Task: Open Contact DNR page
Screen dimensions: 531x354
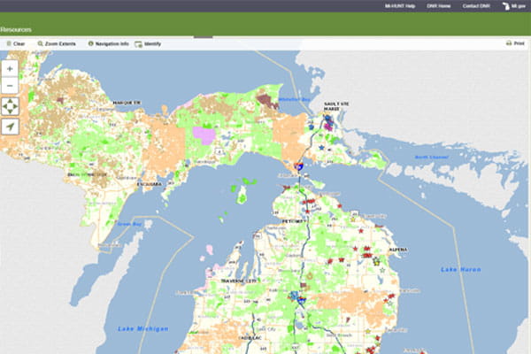Action: click(476, 6)
